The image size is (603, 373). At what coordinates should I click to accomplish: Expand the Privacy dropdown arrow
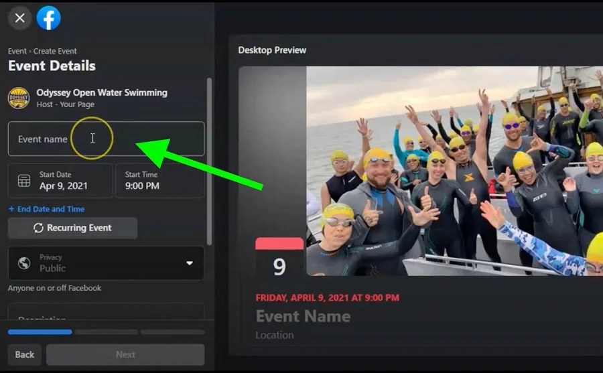190,263
